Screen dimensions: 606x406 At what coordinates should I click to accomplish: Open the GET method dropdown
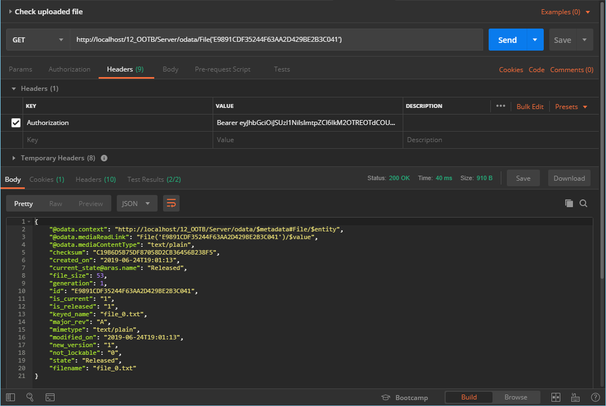[x=38, y=40]
